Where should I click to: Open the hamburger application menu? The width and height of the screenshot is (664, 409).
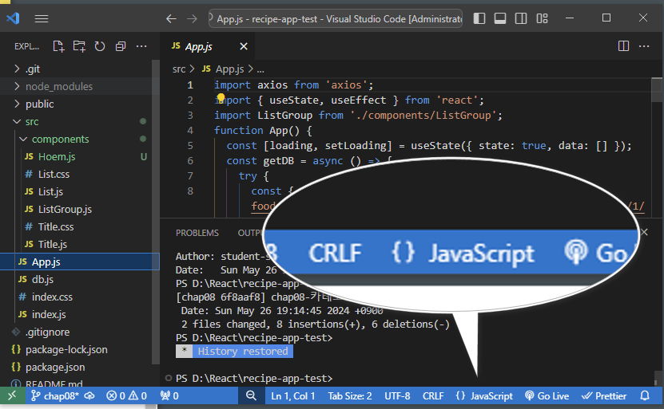[41, 18]
